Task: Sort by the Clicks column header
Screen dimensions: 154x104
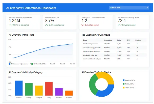Action: [x=118, y=40]
